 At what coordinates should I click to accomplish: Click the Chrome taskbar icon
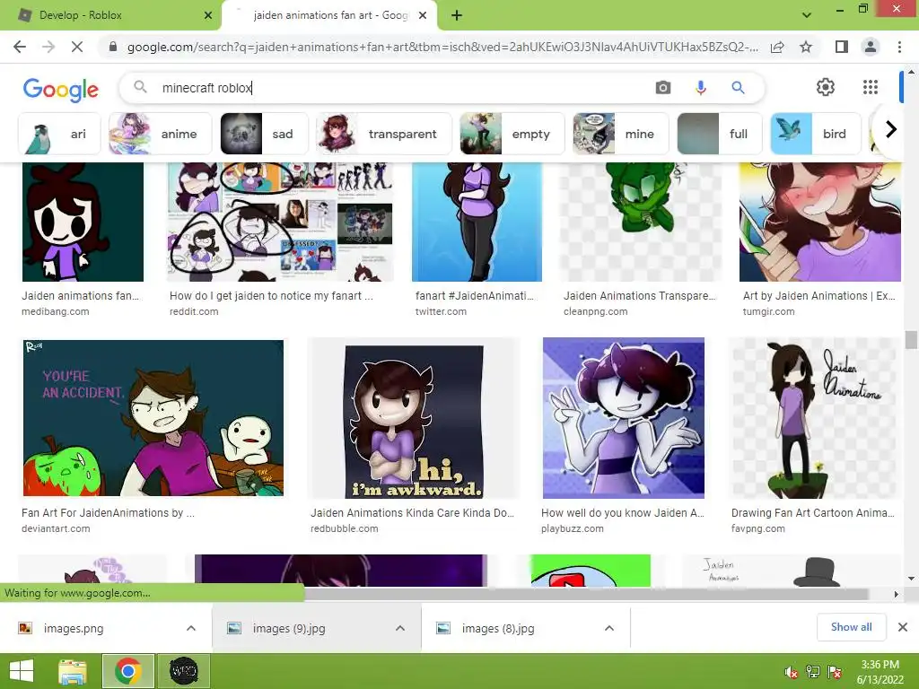point(128,671)
